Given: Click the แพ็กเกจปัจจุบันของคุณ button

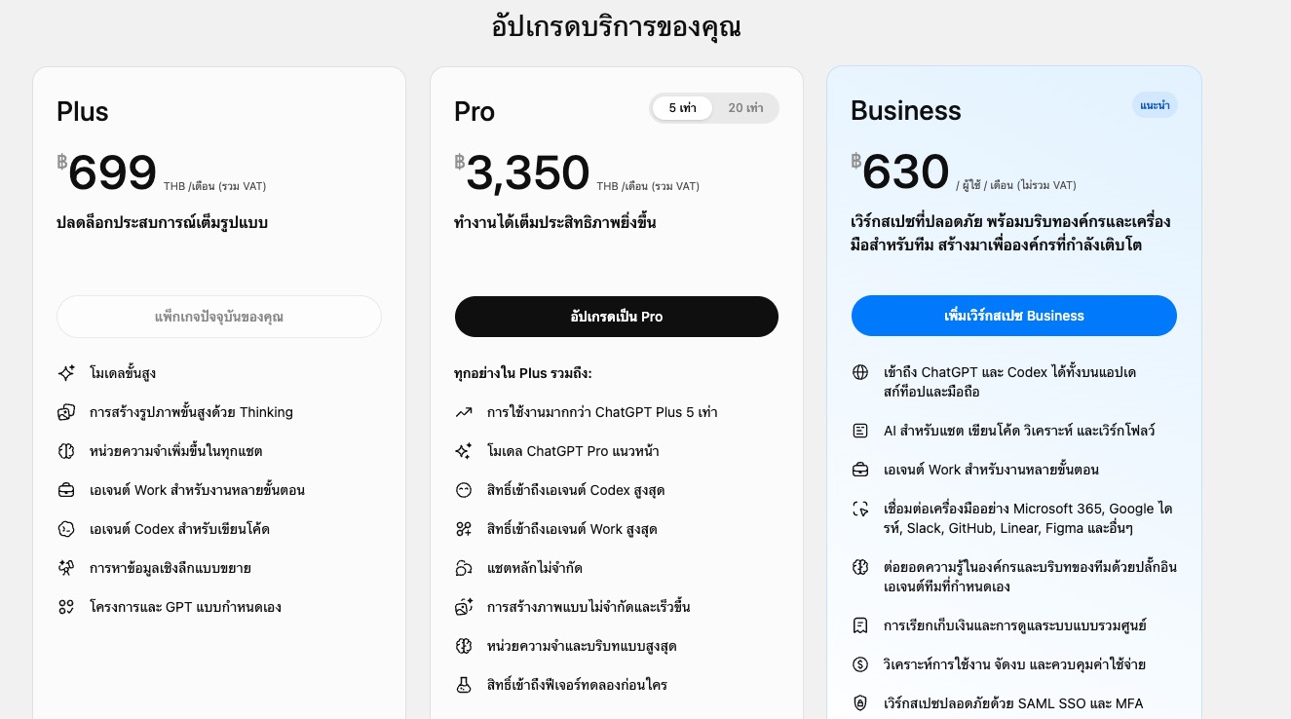Looking at the screenshot, I should 219,317.
